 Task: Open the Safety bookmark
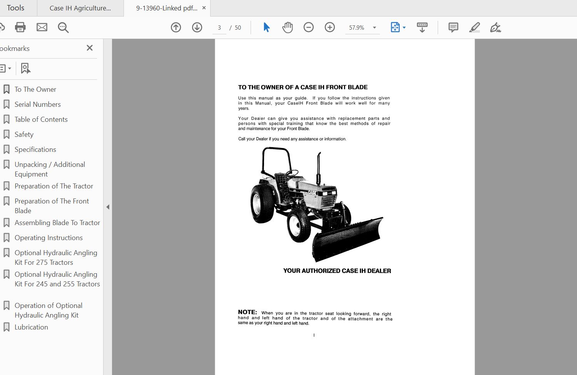(x=24, y=135)
